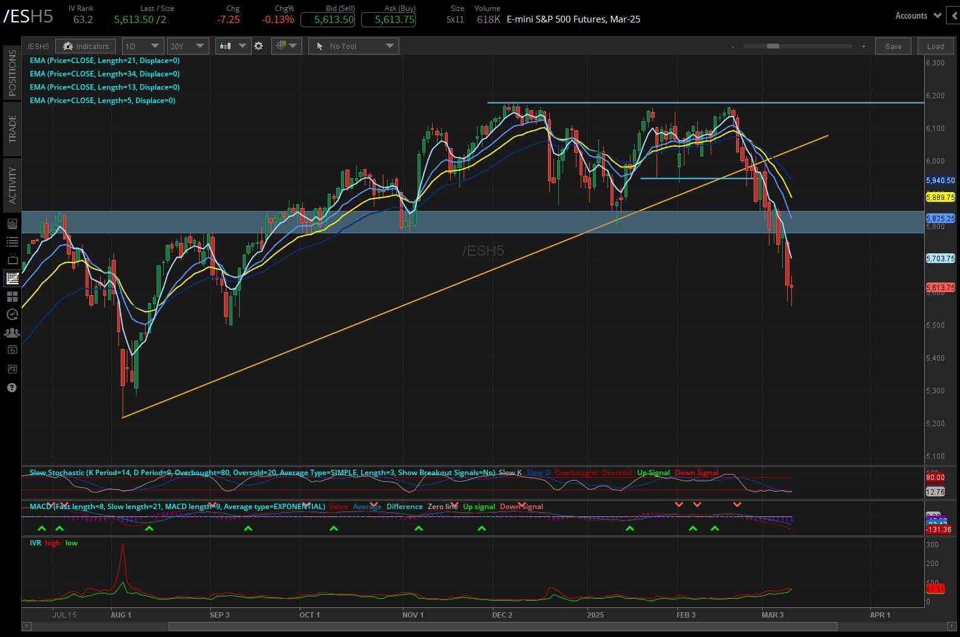Click the IVR study label
Screen dimensions: 960x637
(x=35, y=543)
